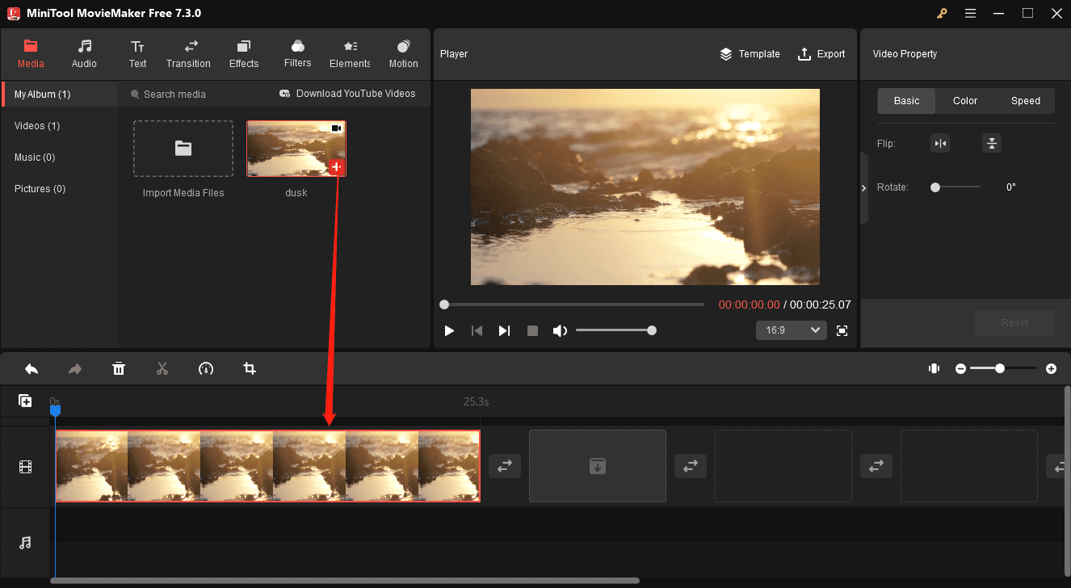Flip the video horizontally

pos(939,144)
